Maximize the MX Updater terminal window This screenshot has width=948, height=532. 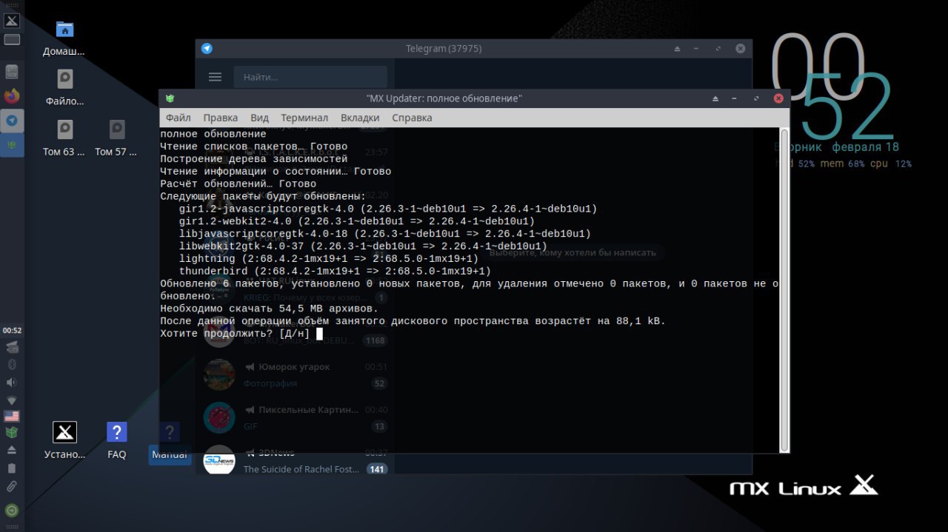pyautogui.click(x=756, y=98)
